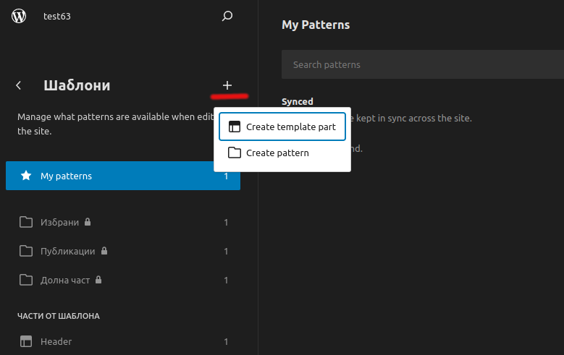The image size is (564, 355).
Task: Click the plus icon to add pattern
Action: 227,85
